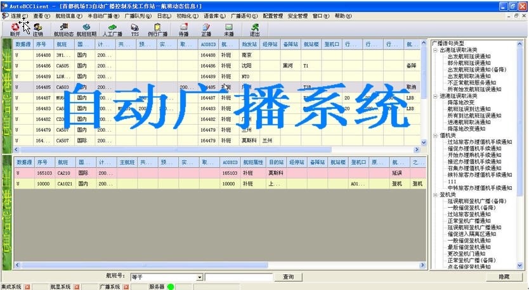Click the 例行广播 routine broadcast icon
This screenshot has width=529, height=290.
157,29
